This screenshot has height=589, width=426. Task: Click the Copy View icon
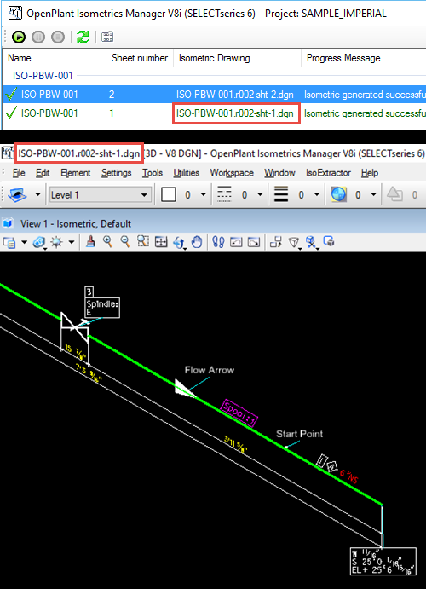click(276, 242)
